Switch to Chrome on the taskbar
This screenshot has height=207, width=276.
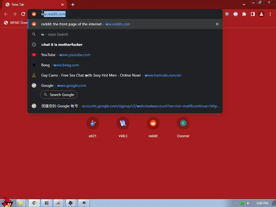click(x=34, y=203)
